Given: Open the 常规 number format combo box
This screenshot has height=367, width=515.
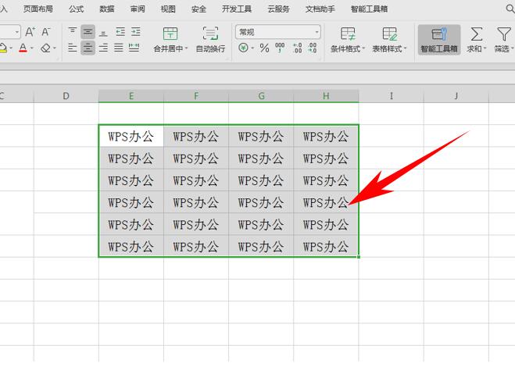Looking at the screenshot, I should (278, 32).
